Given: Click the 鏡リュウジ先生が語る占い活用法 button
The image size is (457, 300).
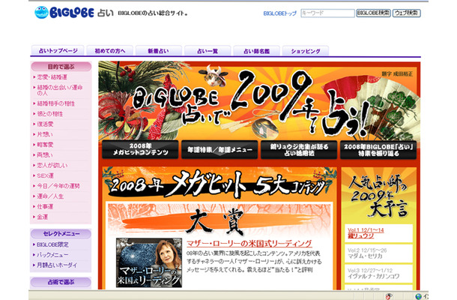Looking at the screenshot, I should [x=299, y=150].
